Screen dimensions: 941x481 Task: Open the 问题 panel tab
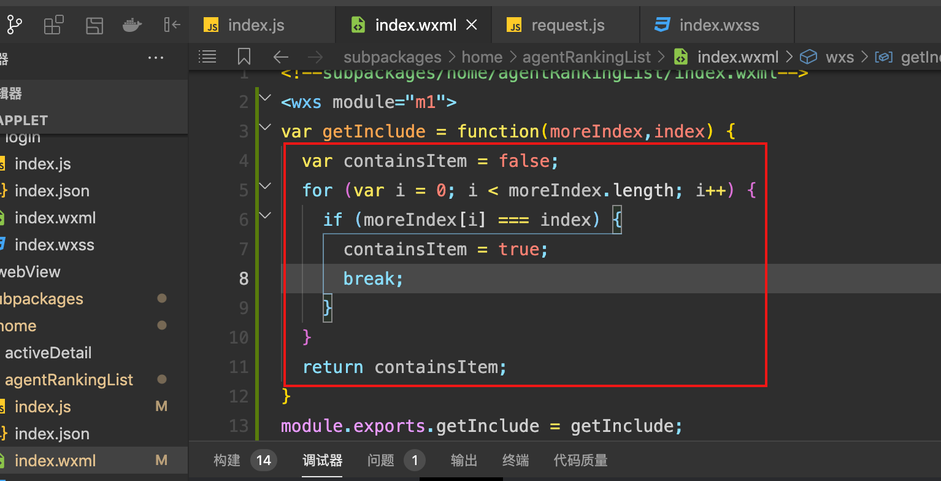click(380, 460)
